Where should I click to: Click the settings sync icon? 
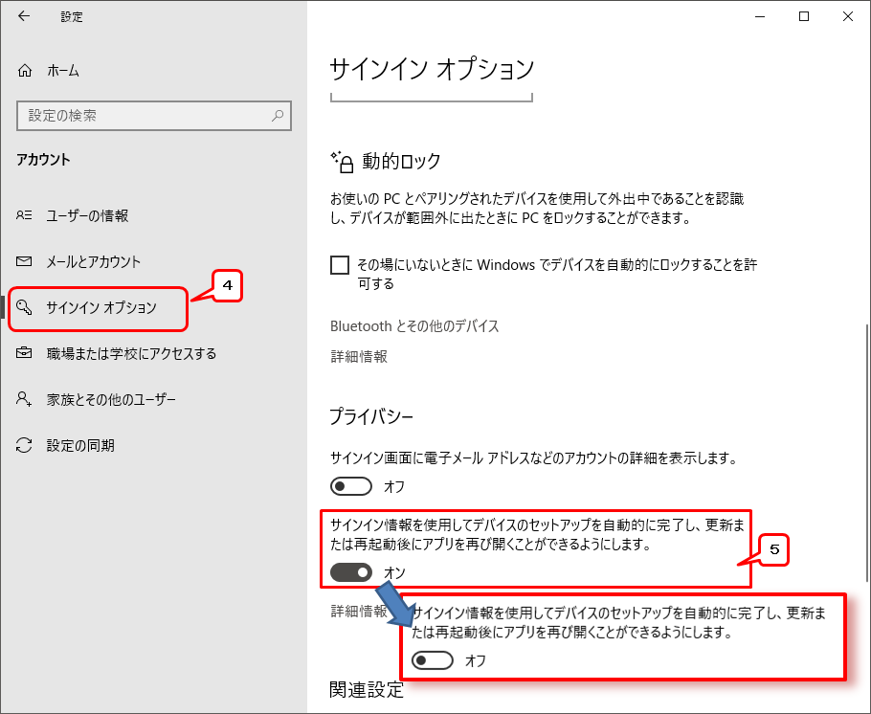pos(26,445)
